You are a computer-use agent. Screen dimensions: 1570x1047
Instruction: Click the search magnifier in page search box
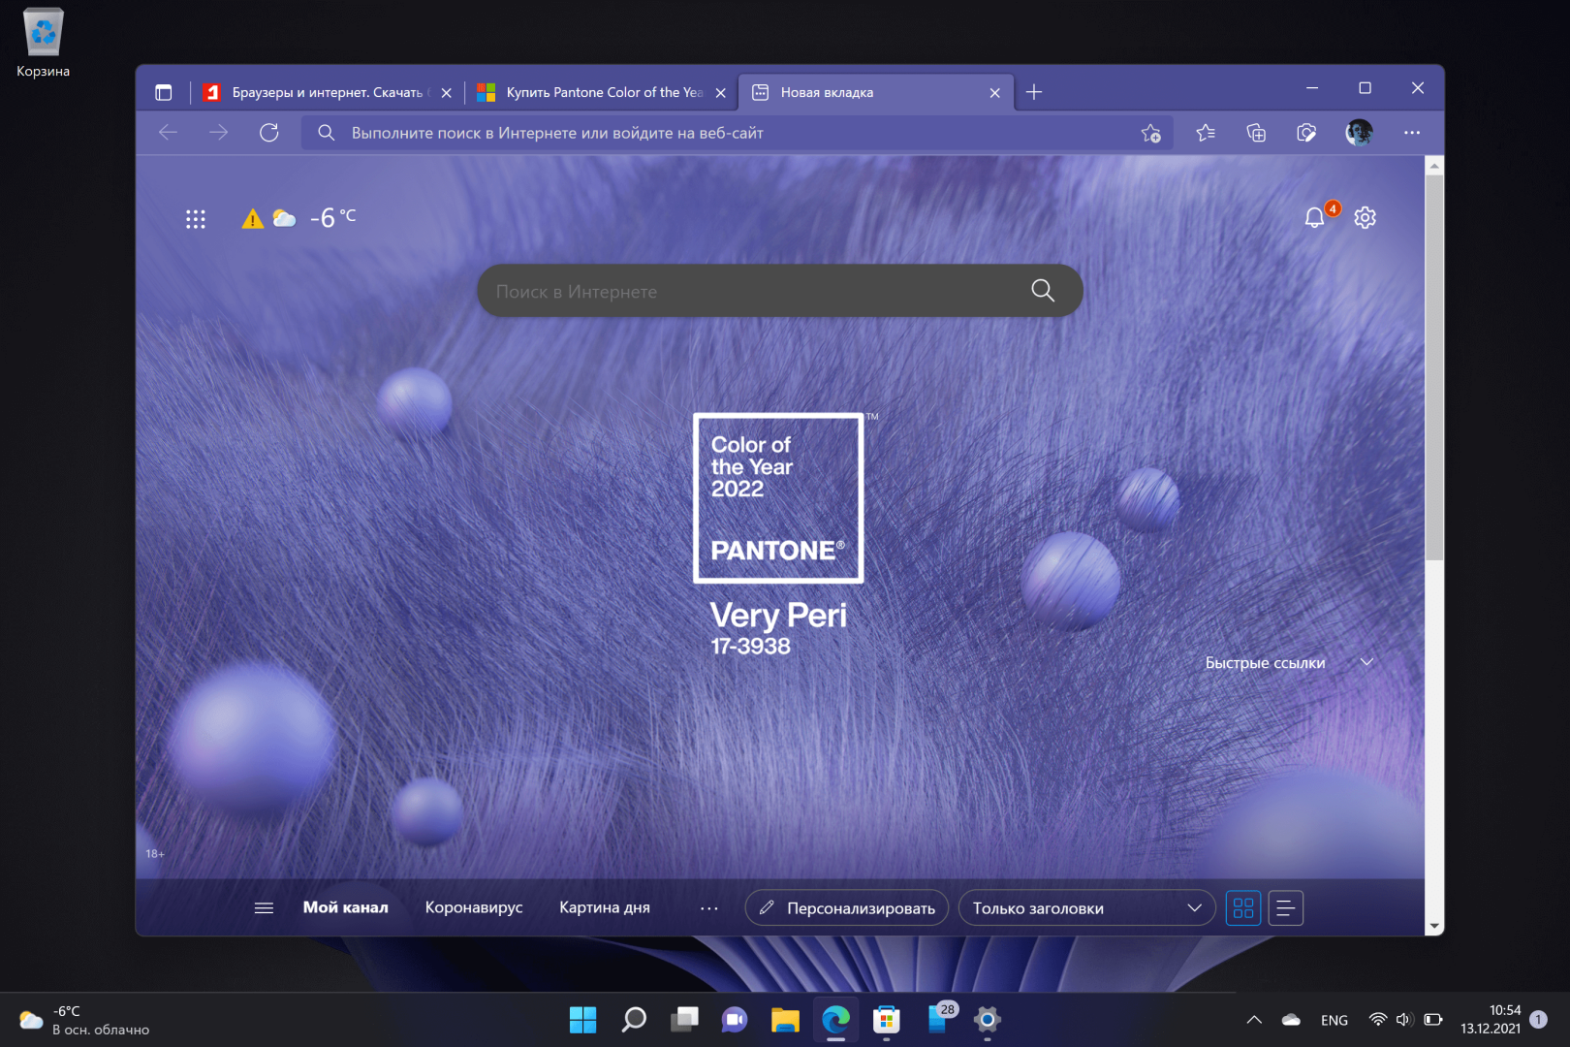pyautogui.click(x=1043, y=290)
